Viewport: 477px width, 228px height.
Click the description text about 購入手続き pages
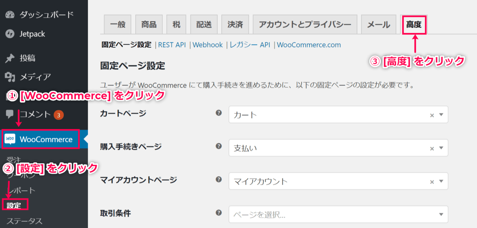coord(258,85)
